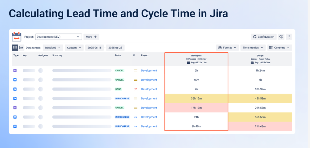Open the Development link in the 24h row
This screenshot has height=148, width=310.
[149, 117]
